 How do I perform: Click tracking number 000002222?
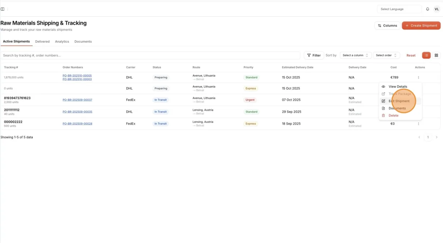tap(13, 122)
